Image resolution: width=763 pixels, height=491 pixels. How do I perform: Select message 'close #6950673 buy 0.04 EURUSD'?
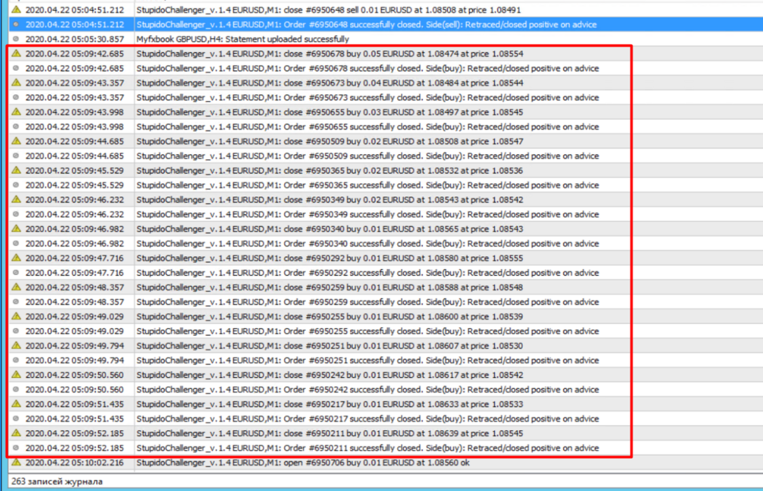330,82
